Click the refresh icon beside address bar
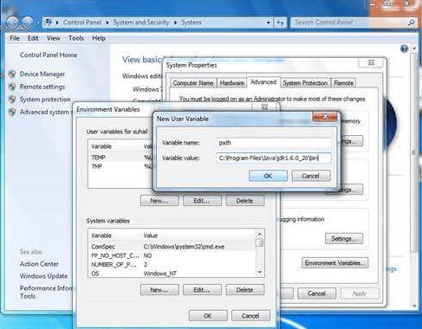This screenshot has width=422, height=329. pos(280,23)
